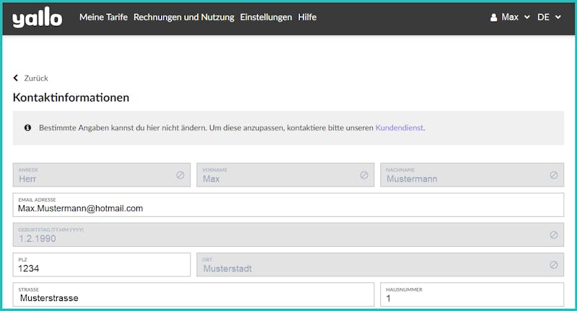Click the disabled Nachname value Mustermann
This screenshot has height=311, width=577.
point(412,179)
